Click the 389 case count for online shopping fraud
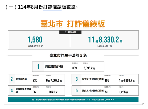148x109 pixels. tap(74, 68)
